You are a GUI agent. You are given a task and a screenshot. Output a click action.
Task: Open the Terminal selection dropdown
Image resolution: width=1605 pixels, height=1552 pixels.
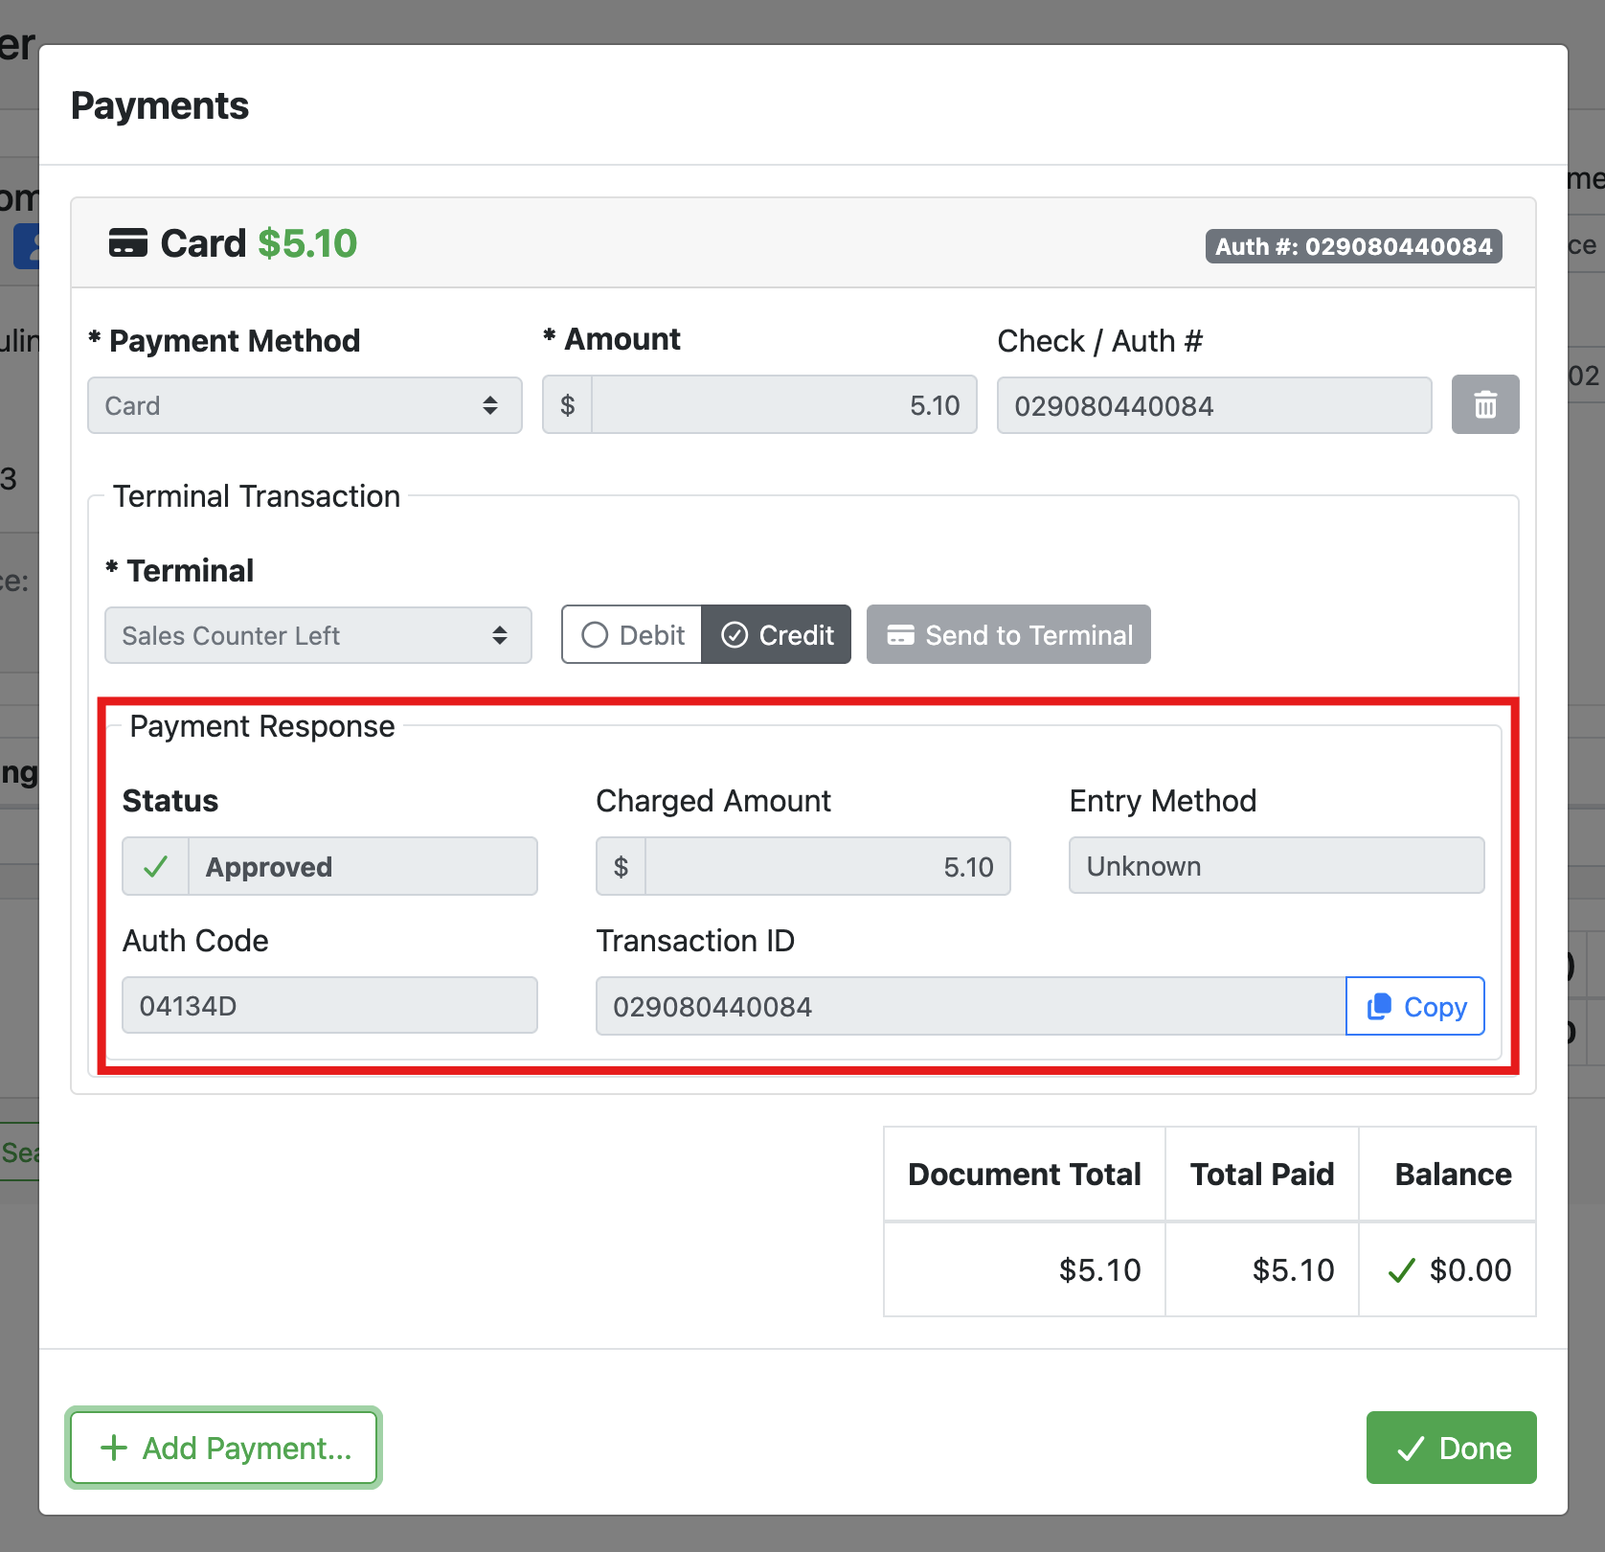point(318,635)
